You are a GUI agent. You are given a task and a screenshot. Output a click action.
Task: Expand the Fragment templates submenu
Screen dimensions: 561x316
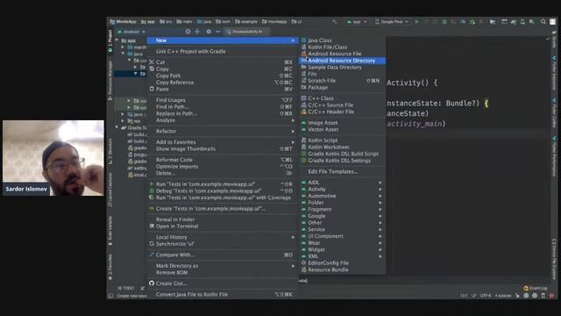coord(342,209)
